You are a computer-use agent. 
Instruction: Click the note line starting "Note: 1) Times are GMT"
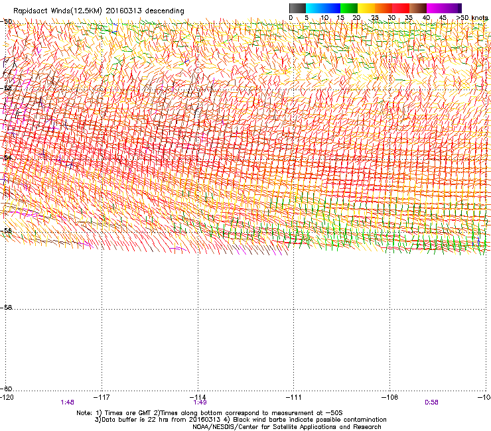[210, 413]
